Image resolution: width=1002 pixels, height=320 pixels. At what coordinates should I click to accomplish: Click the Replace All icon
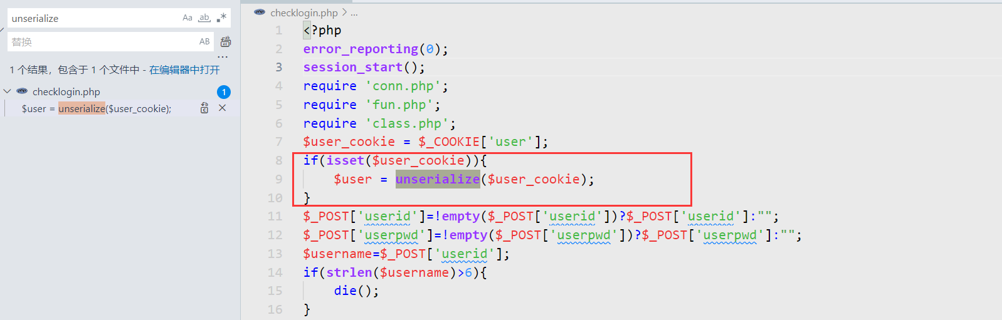pos(226,42)
